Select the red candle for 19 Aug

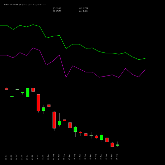[112, 145]
